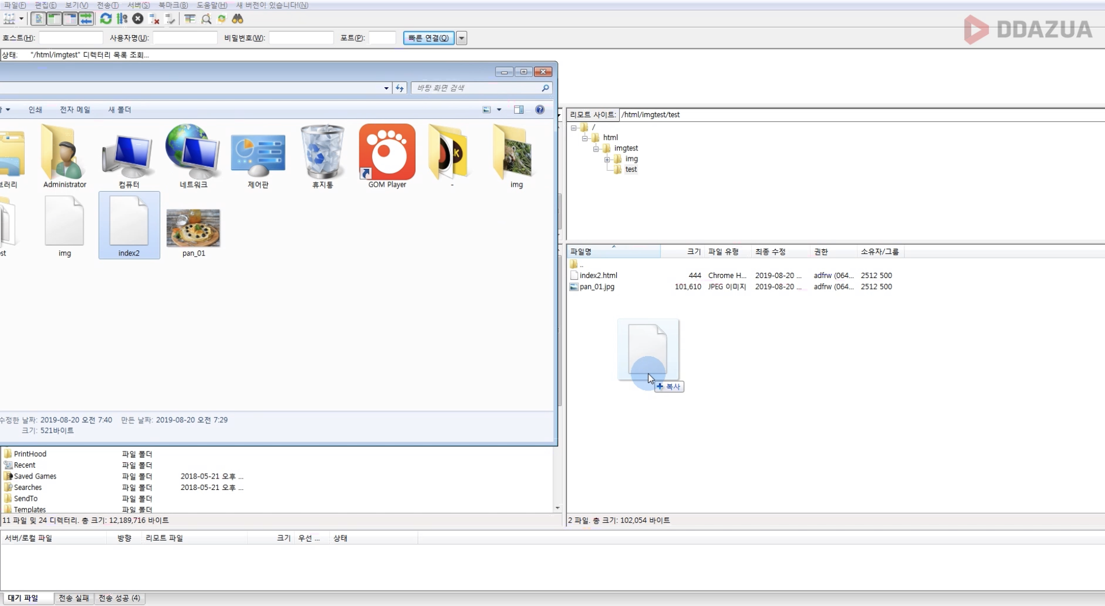
Task: Toggle directory comparison magnifier icon
Action: pos(206,19)
